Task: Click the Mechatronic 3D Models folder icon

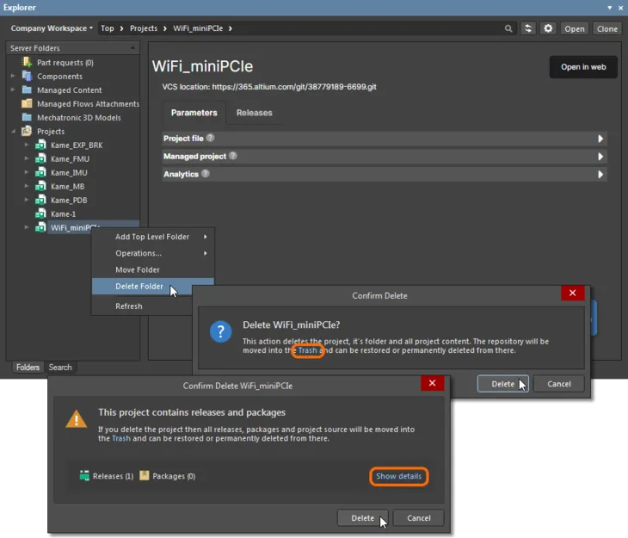Action: point(27,117)
